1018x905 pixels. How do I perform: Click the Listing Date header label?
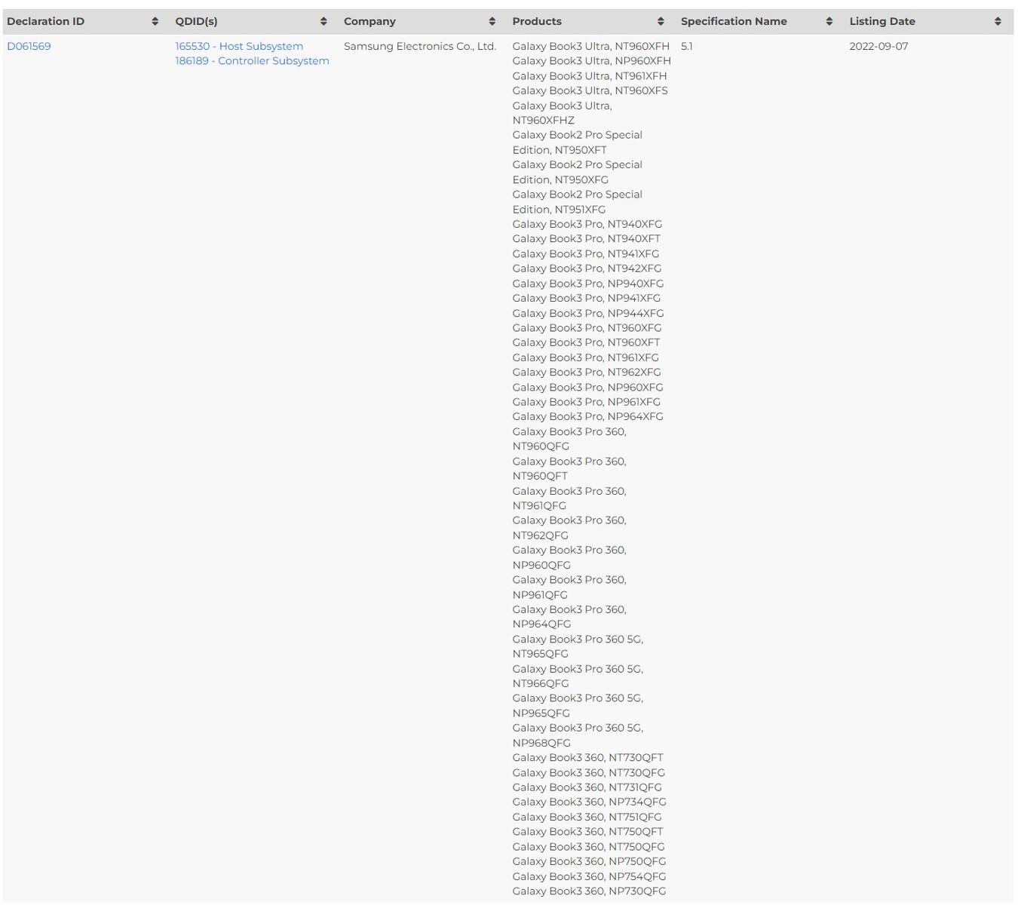coord(882,22)
